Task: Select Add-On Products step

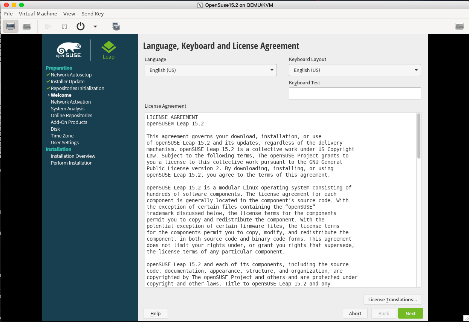Action: tap(69, 122)
